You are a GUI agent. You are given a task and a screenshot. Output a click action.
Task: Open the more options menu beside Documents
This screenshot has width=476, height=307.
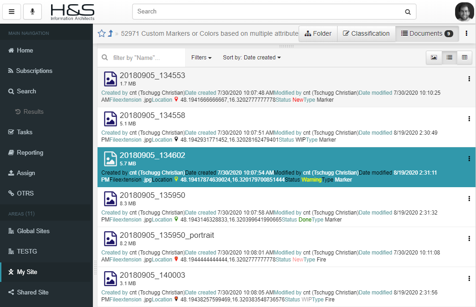coord(467,33)
